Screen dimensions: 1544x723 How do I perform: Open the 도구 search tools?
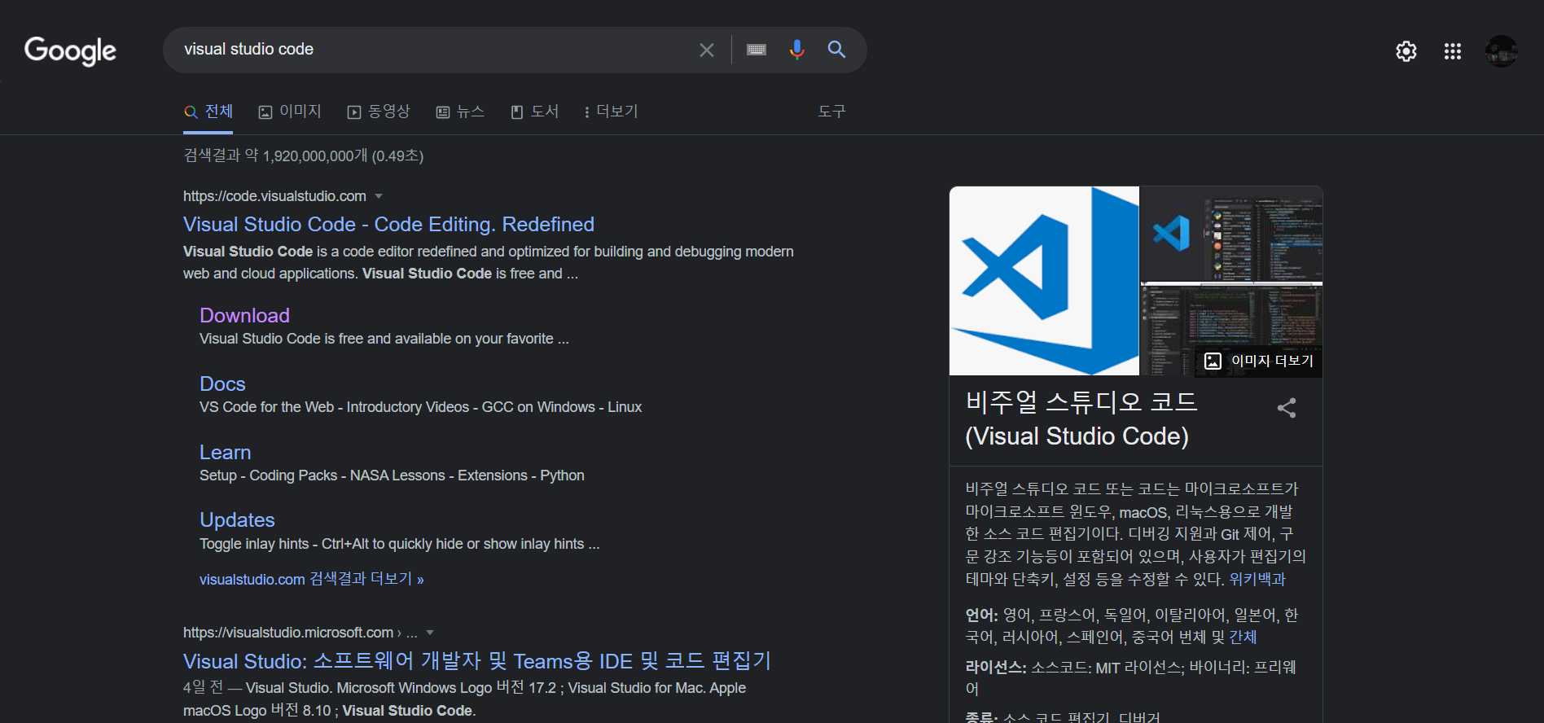point(831,112)
